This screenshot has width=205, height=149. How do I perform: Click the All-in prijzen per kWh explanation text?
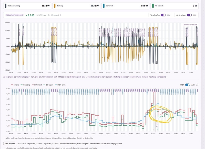coord(85,77)
